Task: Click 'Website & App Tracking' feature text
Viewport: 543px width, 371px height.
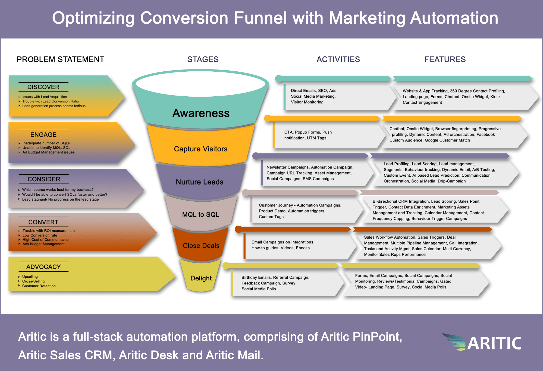Action: (x=425, y=91)
